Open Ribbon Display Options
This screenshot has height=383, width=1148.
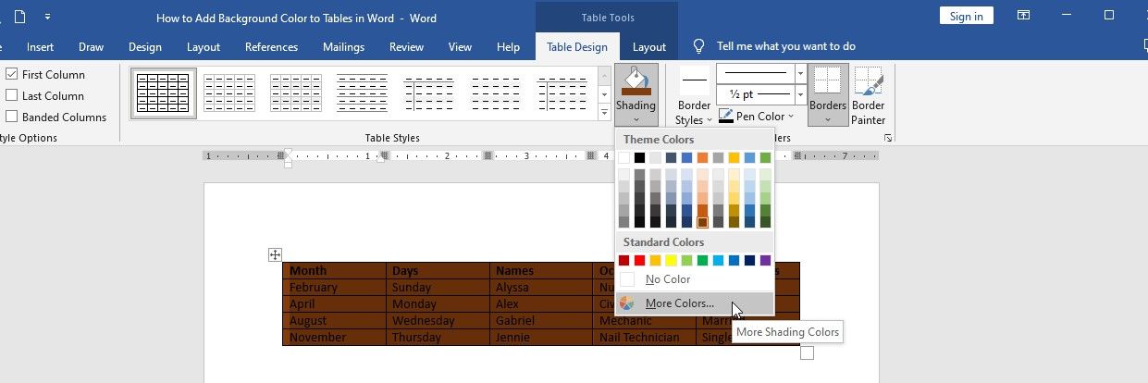point(1024,16)
